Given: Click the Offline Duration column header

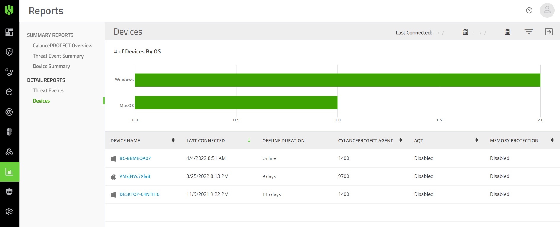Looking at the screenshot, I should (x=283, y=141).
